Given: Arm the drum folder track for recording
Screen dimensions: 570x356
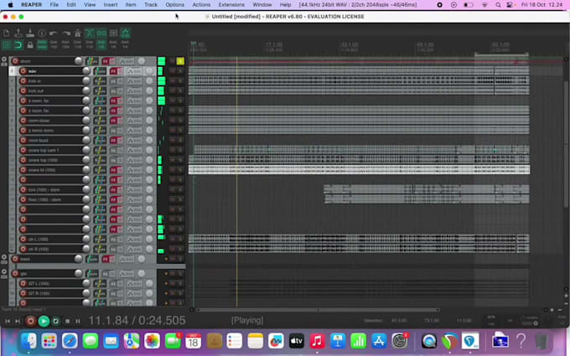Looking at the screenshot, I should click(15, 61).
